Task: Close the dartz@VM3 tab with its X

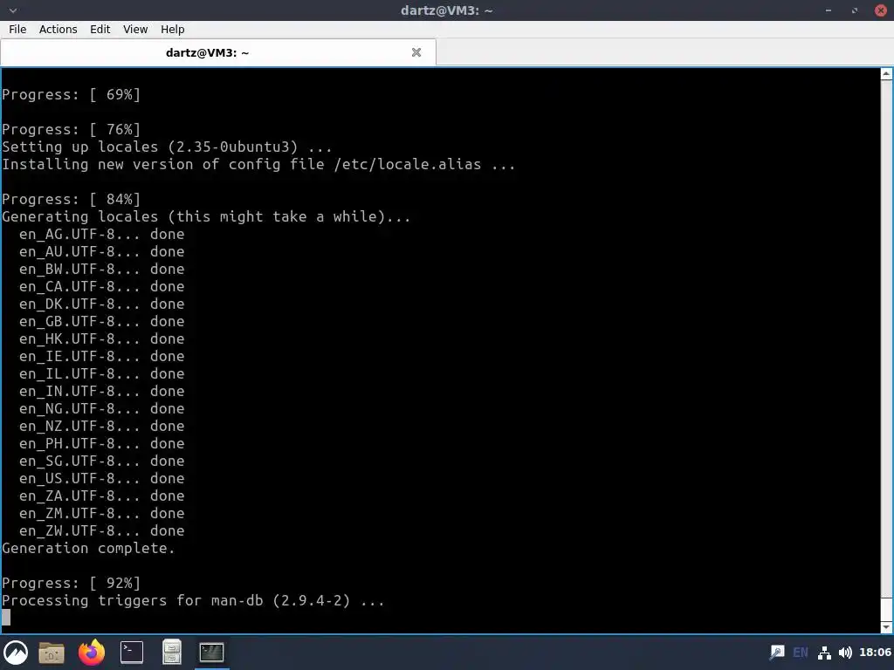Action: (416, 52)
